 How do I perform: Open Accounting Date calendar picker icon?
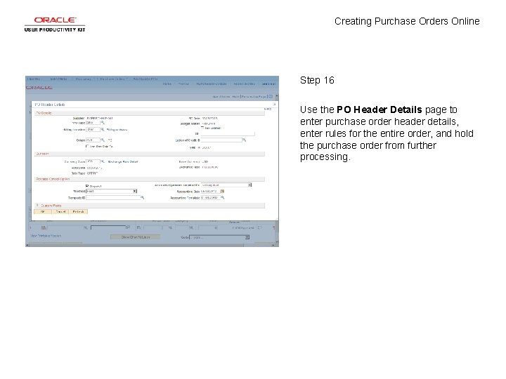pyautogui.click(x=222, y=191)
